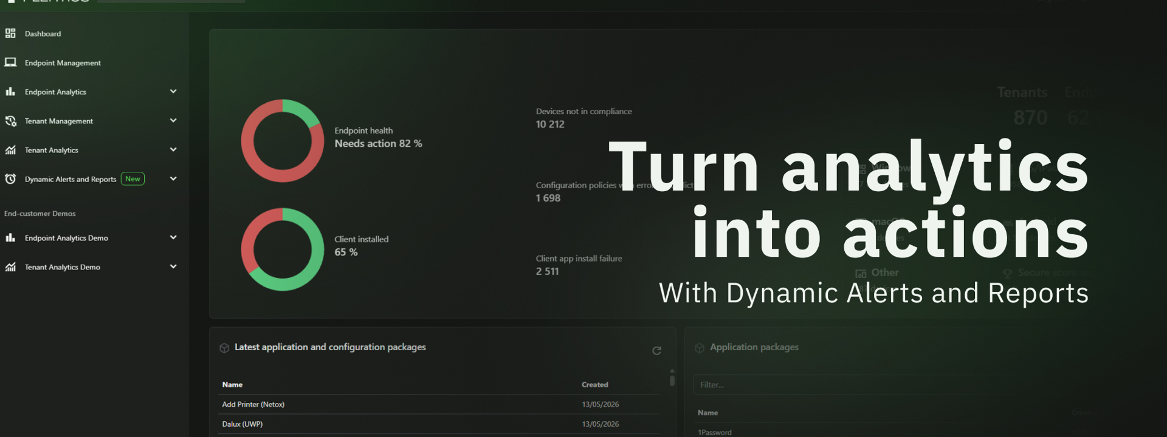
Task: Expand the Endpoint Analytics menu chevron
Action: point(173,92)
